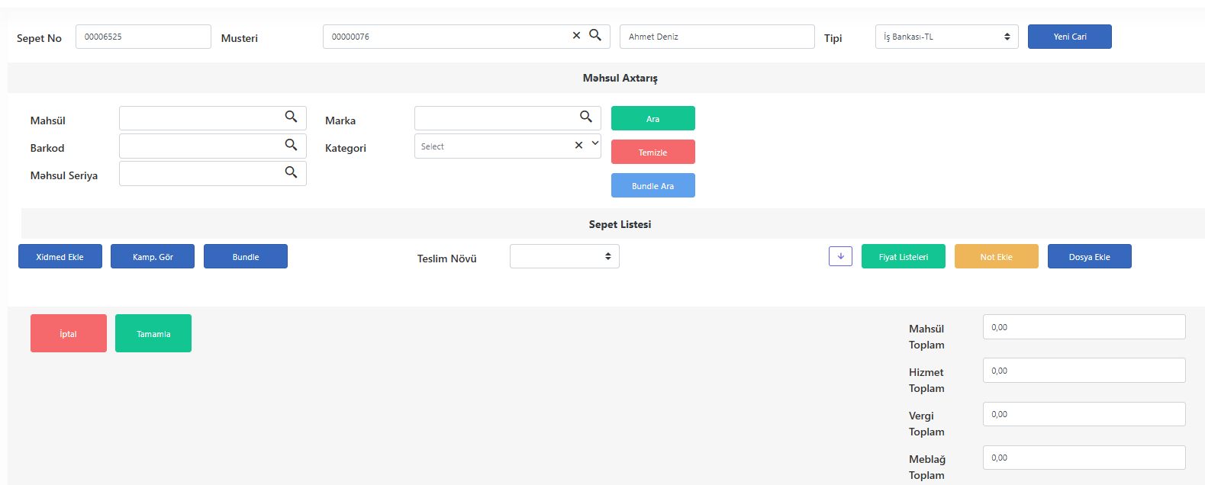
Task: Click the Musteri field search magnifier icon
Action: pos(595,35)
